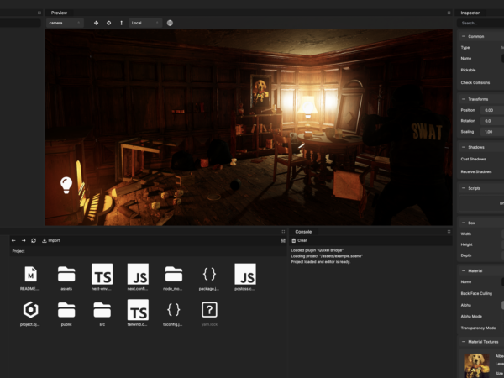Click the Rotation X value field
This screenshot has width=504, height=378.
(492, 121)
